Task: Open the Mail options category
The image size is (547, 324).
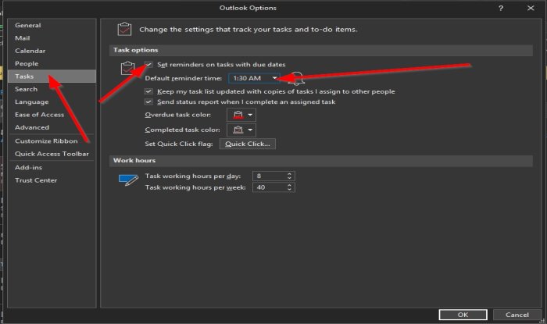Action: point(23,38)
